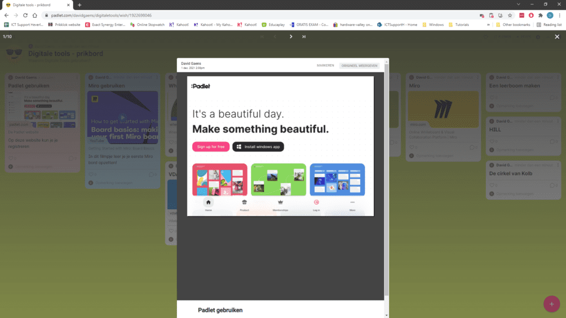The height and width of the screenshot is (318, 566).
Task: Click the Een leerboom maken card title
Action: click(x=515, y=86)
